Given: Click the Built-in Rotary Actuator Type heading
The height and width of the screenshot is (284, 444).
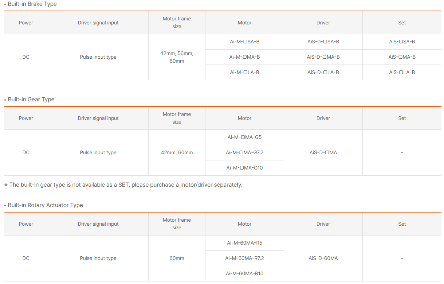Looking at the screenshot, I should (x=45, y=205).
